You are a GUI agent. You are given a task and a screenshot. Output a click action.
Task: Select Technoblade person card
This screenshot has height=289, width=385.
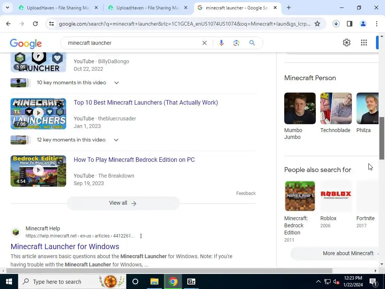coord(336,113)
